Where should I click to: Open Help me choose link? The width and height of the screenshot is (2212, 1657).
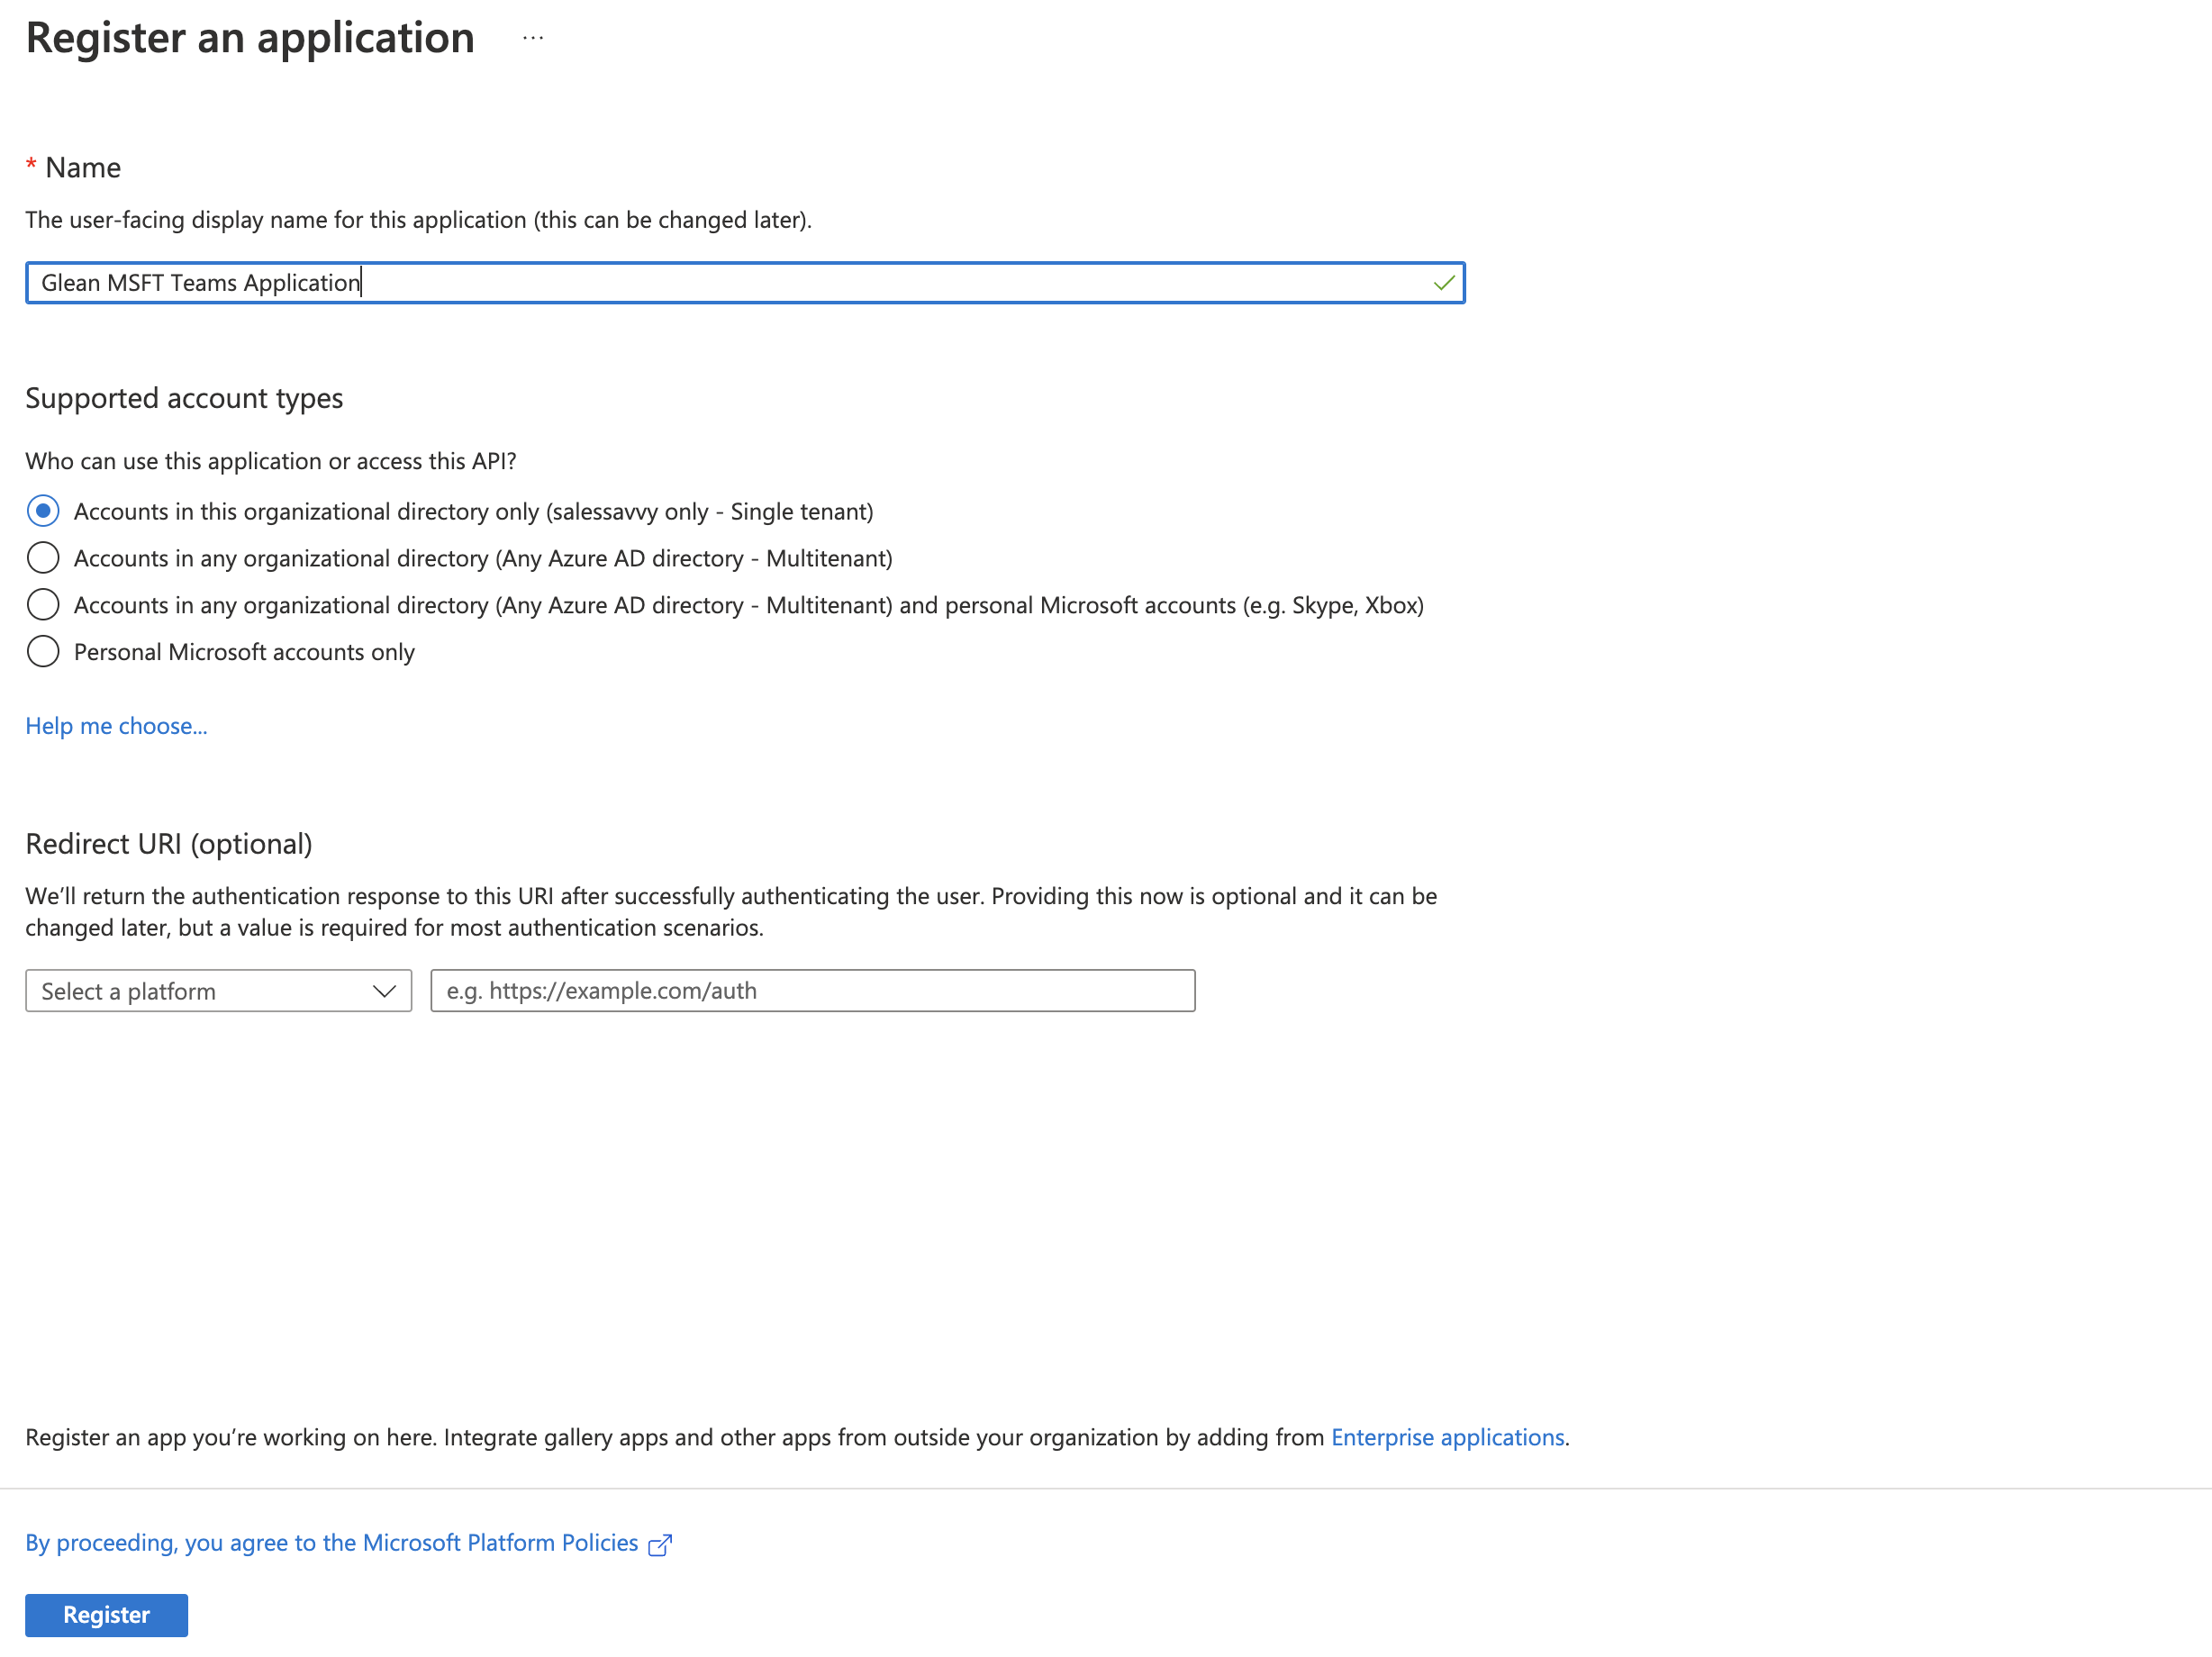coord(116,726)
